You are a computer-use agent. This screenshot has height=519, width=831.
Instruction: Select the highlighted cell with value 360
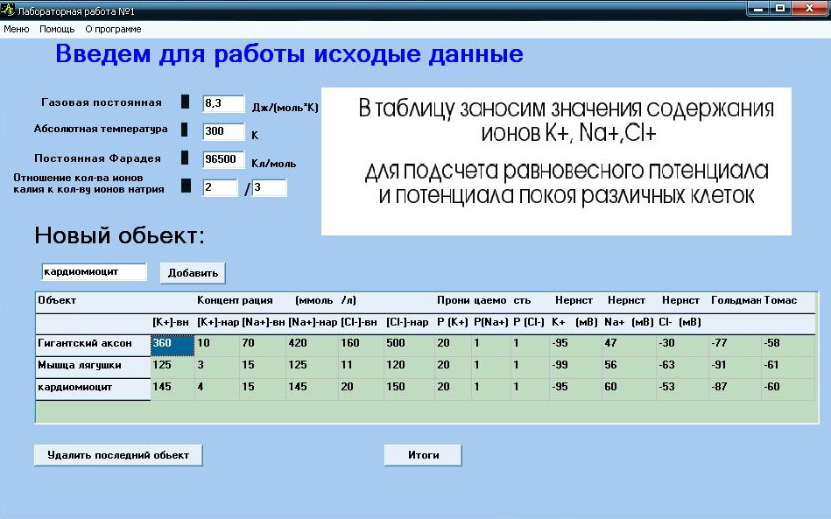172,344
